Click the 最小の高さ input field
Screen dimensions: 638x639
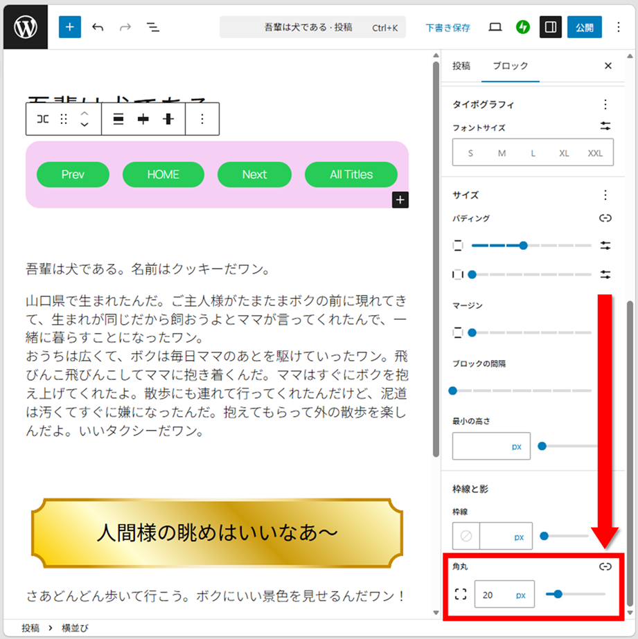481,447
